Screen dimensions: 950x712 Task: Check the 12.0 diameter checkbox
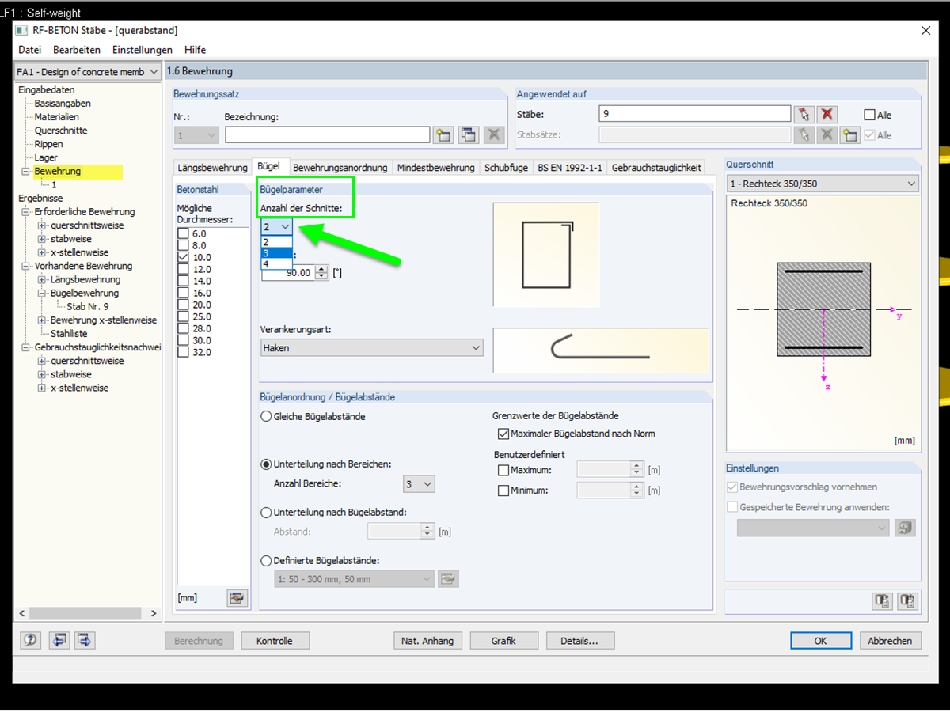click(x=183, y=269)
